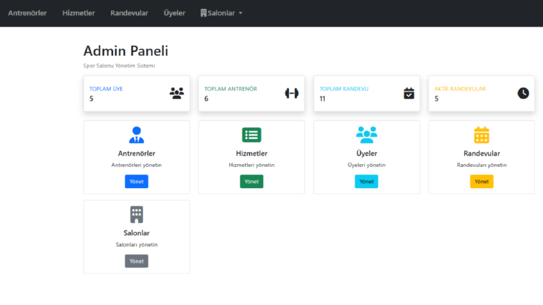Click the 'Spor Salonu Yönetim Sistemi' subtitle

point(119,66)
